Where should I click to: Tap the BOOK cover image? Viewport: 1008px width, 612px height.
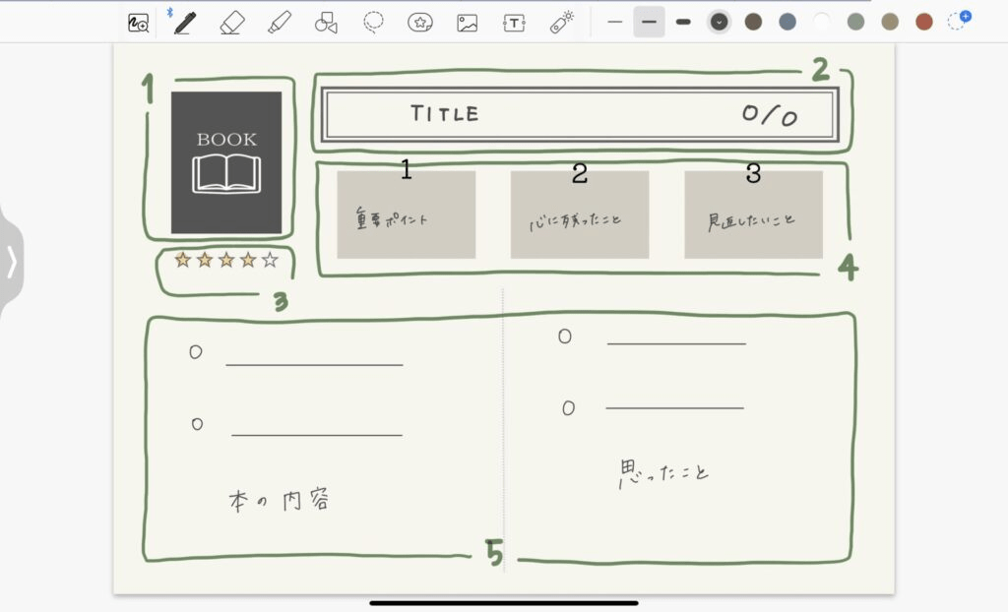pyautogui.click(x=226, y=162)
